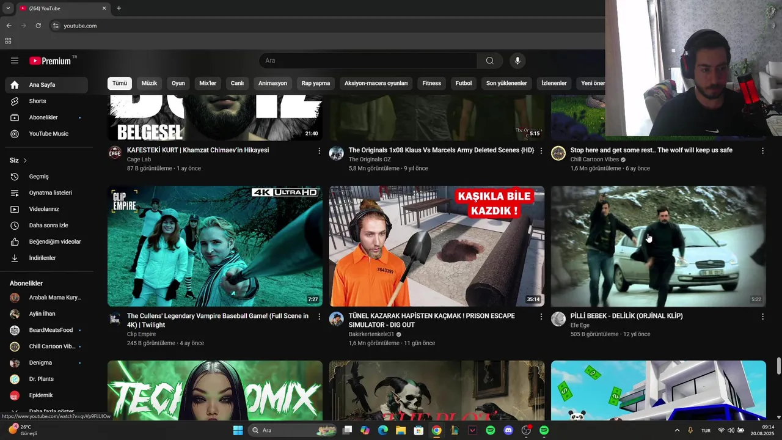Select the Animasyon filter chip
The image size is (782, 440).
click(272, 83)
